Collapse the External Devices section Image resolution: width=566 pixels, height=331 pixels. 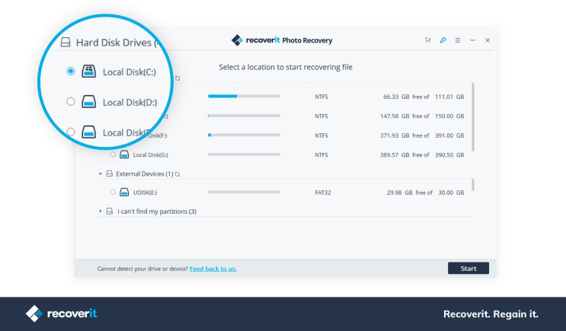tap(100, 174)
